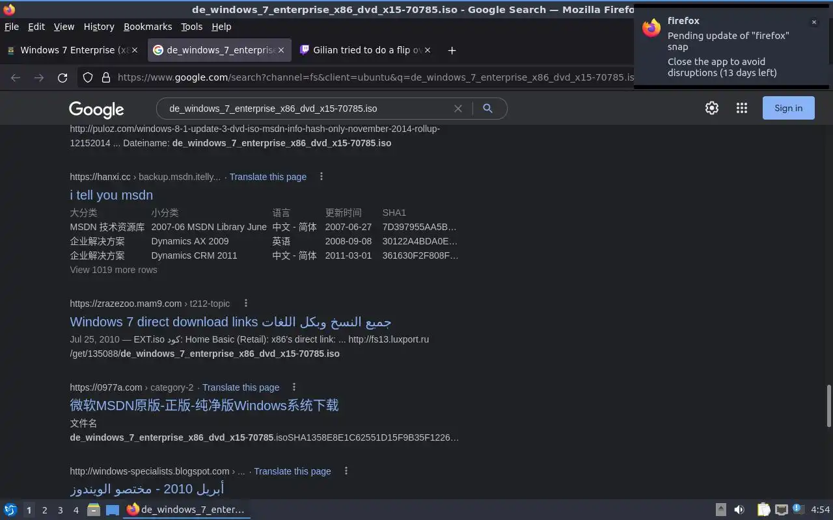833x520 pixels.
Task: Click the '2007-06 MSDN Library June' table cell
Action: (x=209, y=227)
